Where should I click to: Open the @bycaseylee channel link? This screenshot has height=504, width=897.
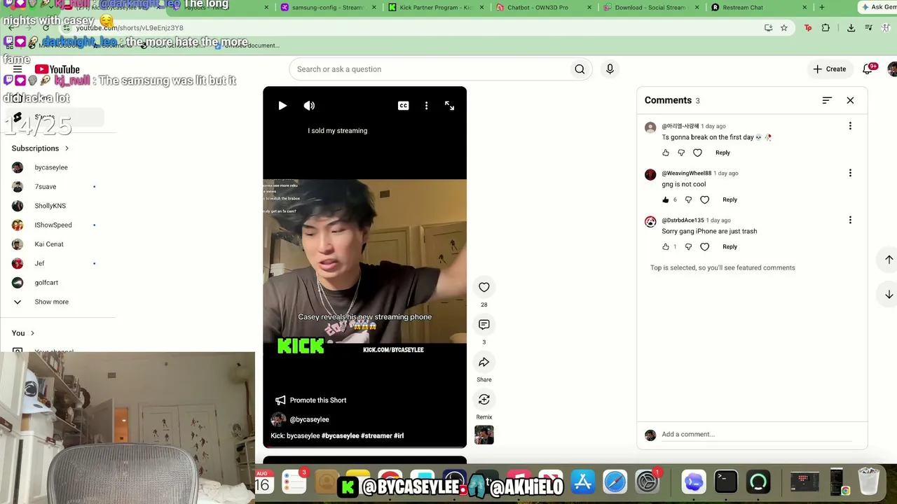[x=309, y=419]
